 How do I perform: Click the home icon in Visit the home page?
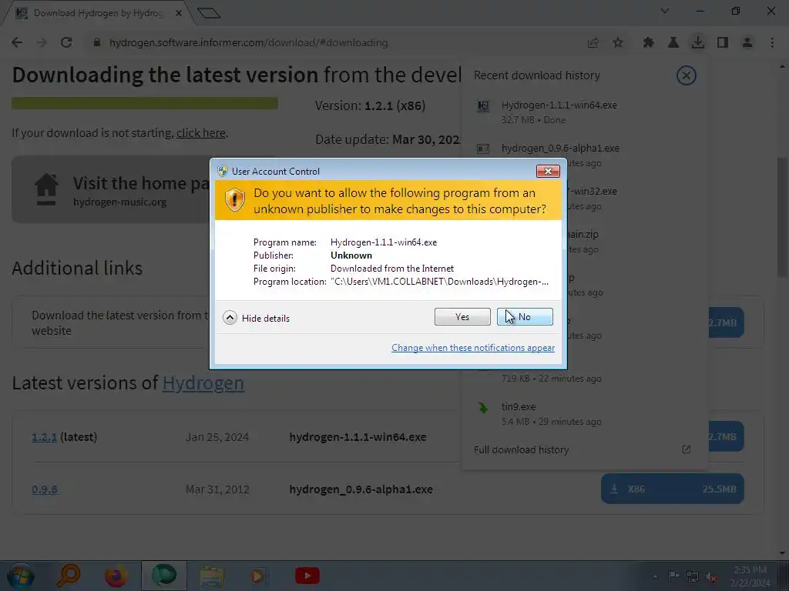point(46,189)
